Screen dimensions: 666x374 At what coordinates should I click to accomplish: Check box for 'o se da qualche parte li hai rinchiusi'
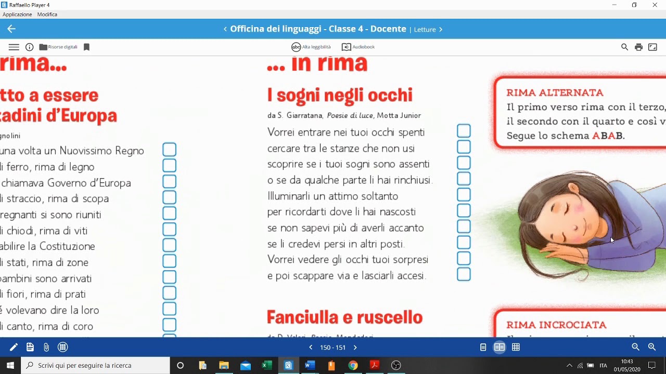[464, 179]
